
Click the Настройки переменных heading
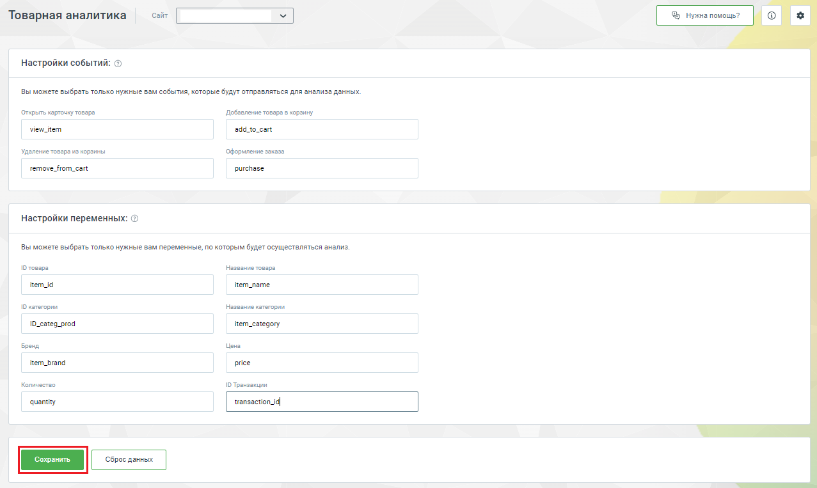74,218
